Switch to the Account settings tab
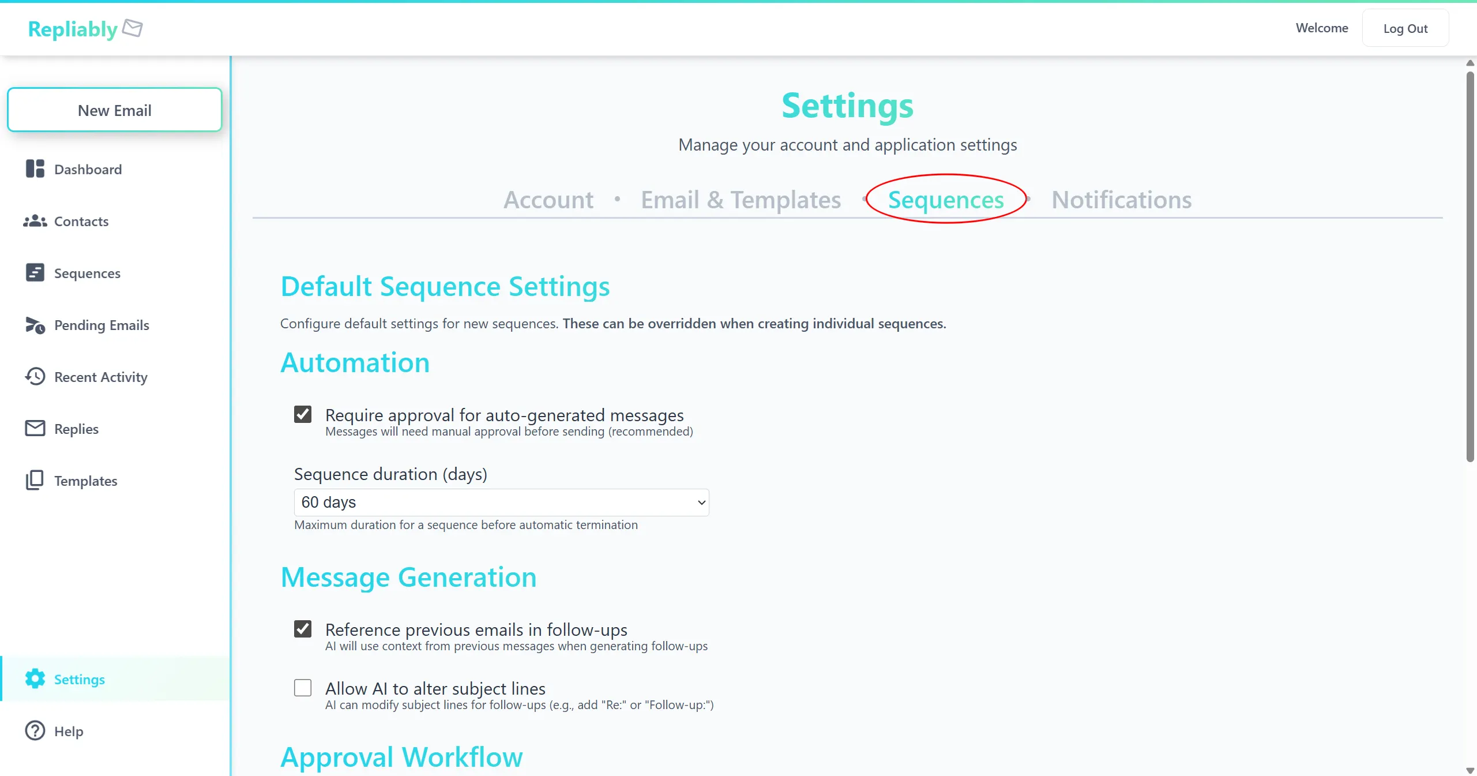This screenshot has width=1477, height=776. pos(548,200)
